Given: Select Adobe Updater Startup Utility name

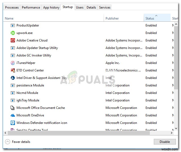Looking at the screenshot, I should [x=37, y=48].
